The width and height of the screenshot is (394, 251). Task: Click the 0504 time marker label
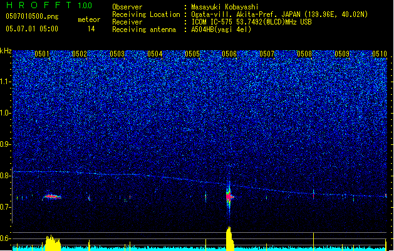[155, 54]
